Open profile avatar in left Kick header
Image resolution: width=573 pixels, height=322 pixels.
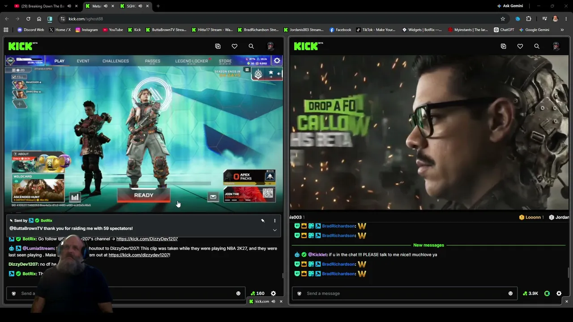270,46
